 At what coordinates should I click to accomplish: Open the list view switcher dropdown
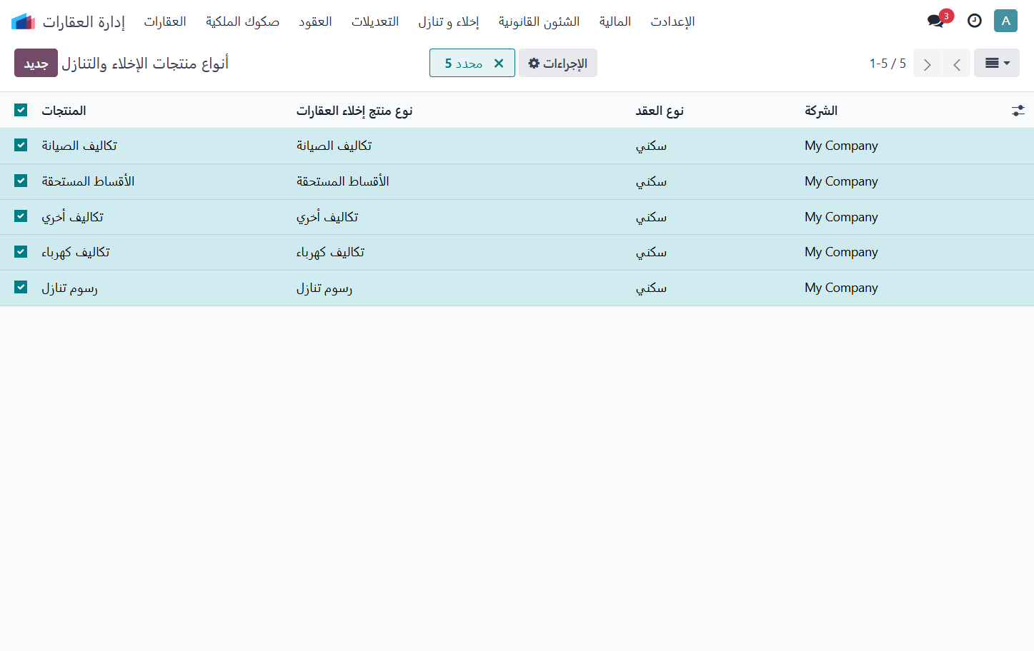tap(997, 63)
